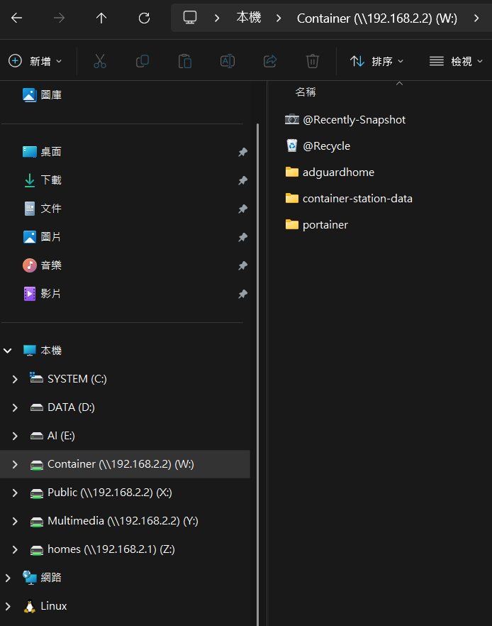492x626 pixels.
Task: Click the Copy icon in toolbar
Action: click(142, 61)
